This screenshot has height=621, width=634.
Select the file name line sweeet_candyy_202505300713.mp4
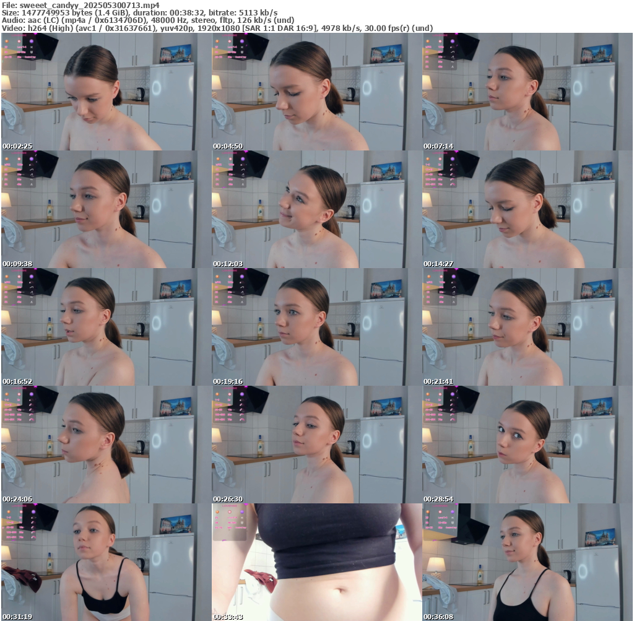(80, 5)
